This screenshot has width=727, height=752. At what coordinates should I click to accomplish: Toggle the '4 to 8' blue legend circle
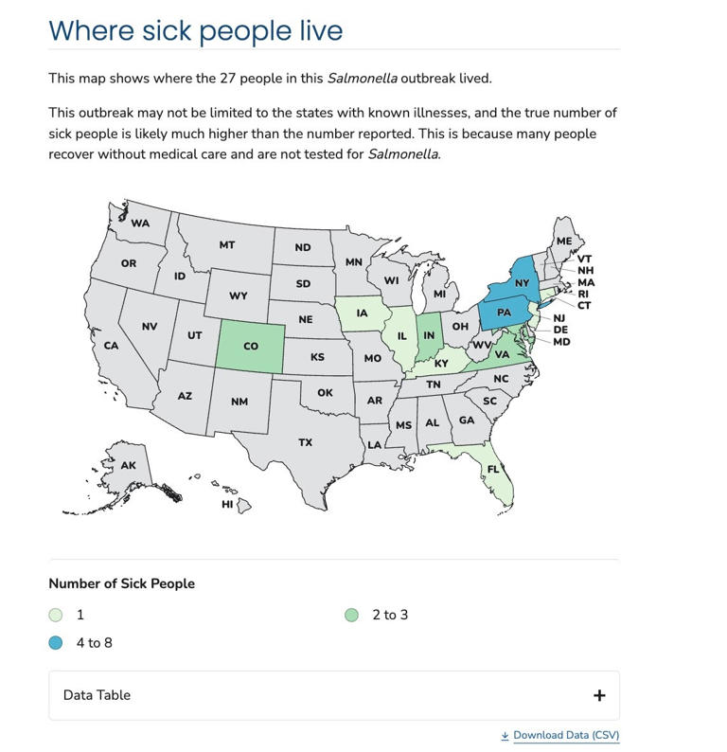(x=56, y=643)
